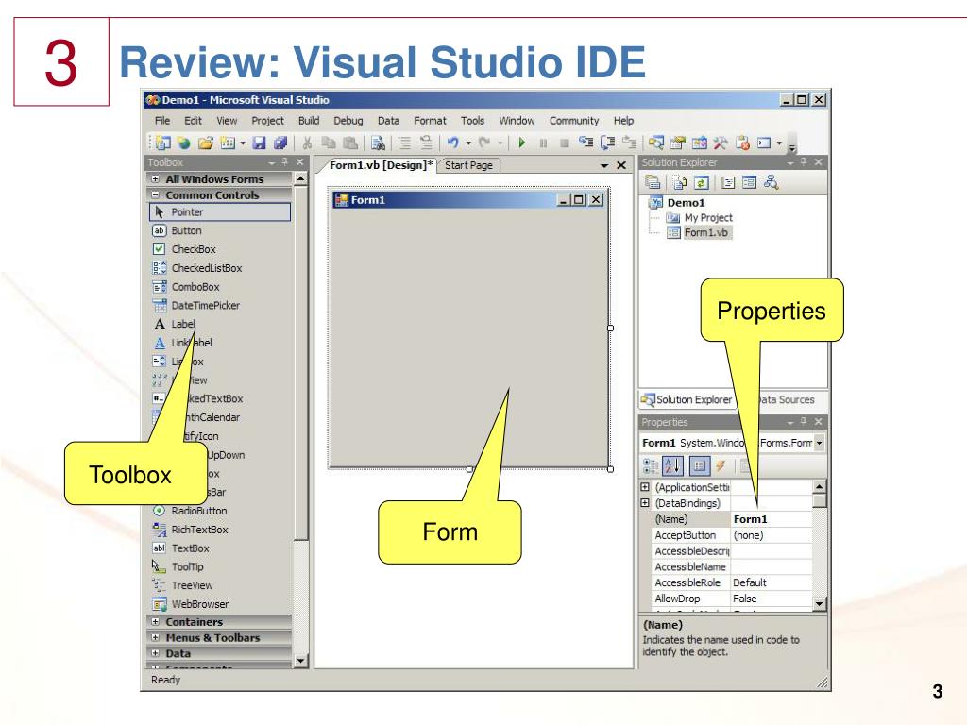
Task: Click the Save All icon in toolbar
Action: (x=280, y=143)
